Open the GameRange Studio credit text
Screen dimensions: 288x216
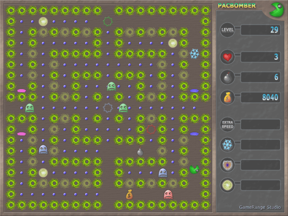(x=259, y=207)
